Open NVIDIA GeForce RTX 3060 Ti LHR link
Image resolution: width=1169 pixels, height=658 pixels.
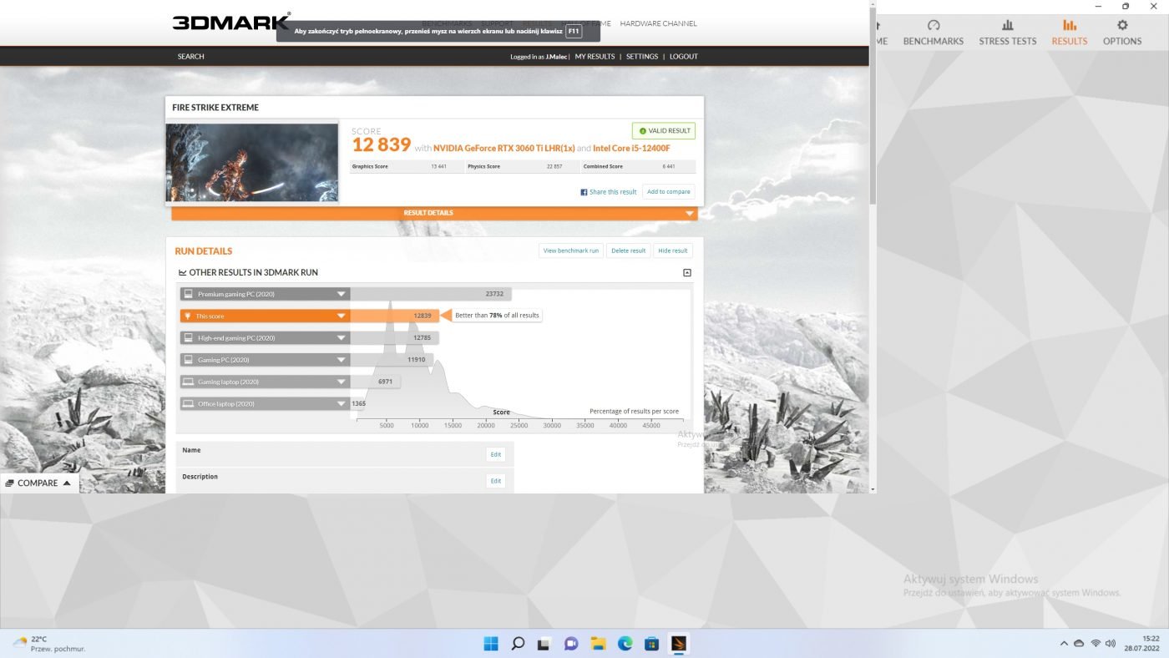click(504, 149)
